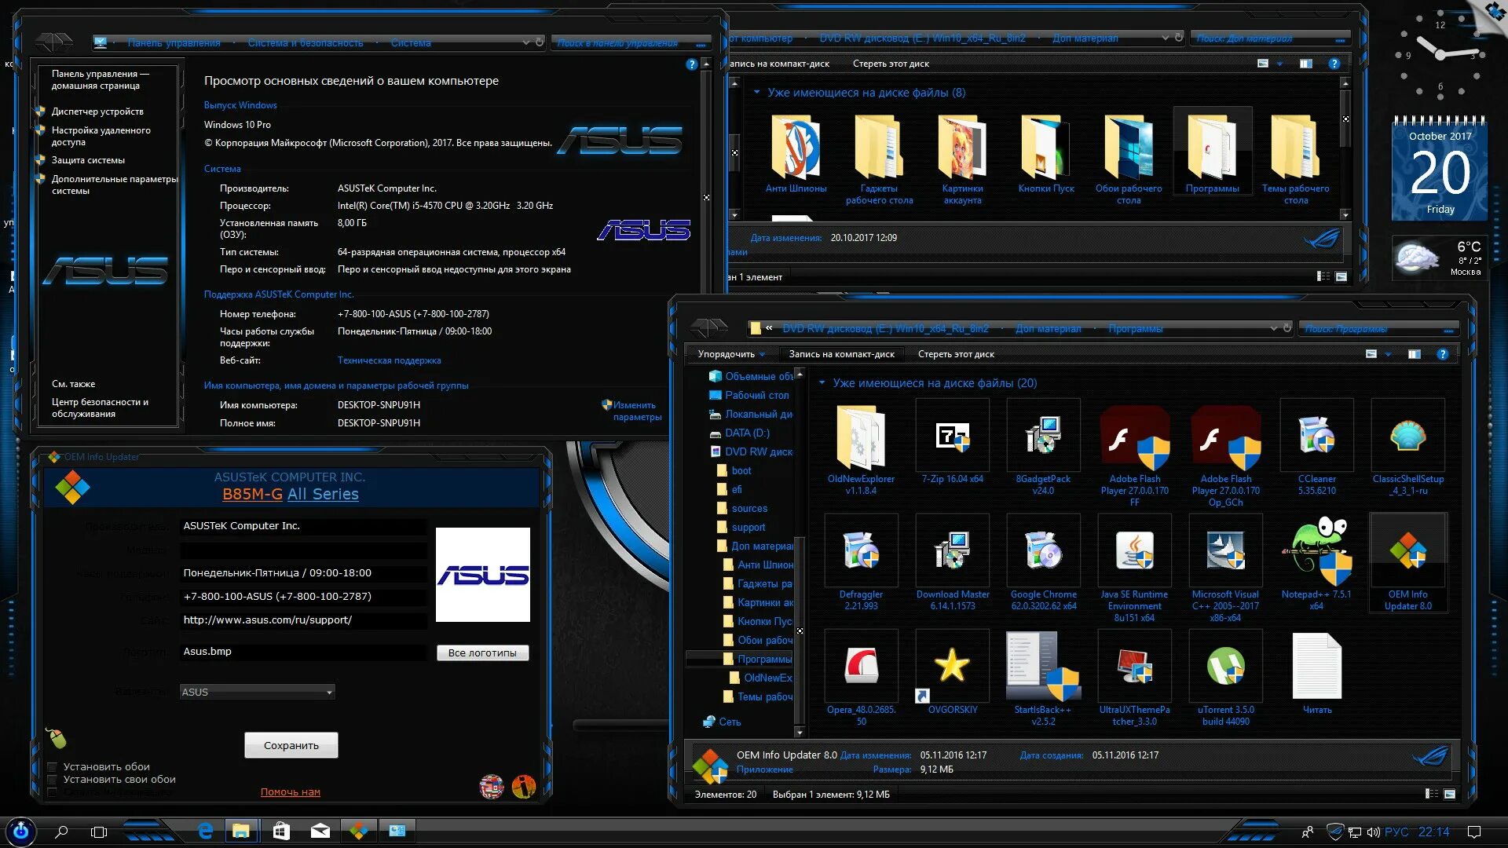1508x848 pixels.
Task: Choose 'Стереть этот диск' in Доп материал window
Action: click(891, 64)
